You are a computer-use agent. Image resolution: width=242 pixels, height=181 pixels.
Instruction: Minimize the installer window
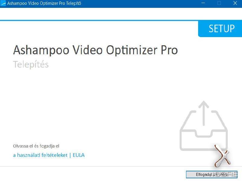(x=203, y=3)
